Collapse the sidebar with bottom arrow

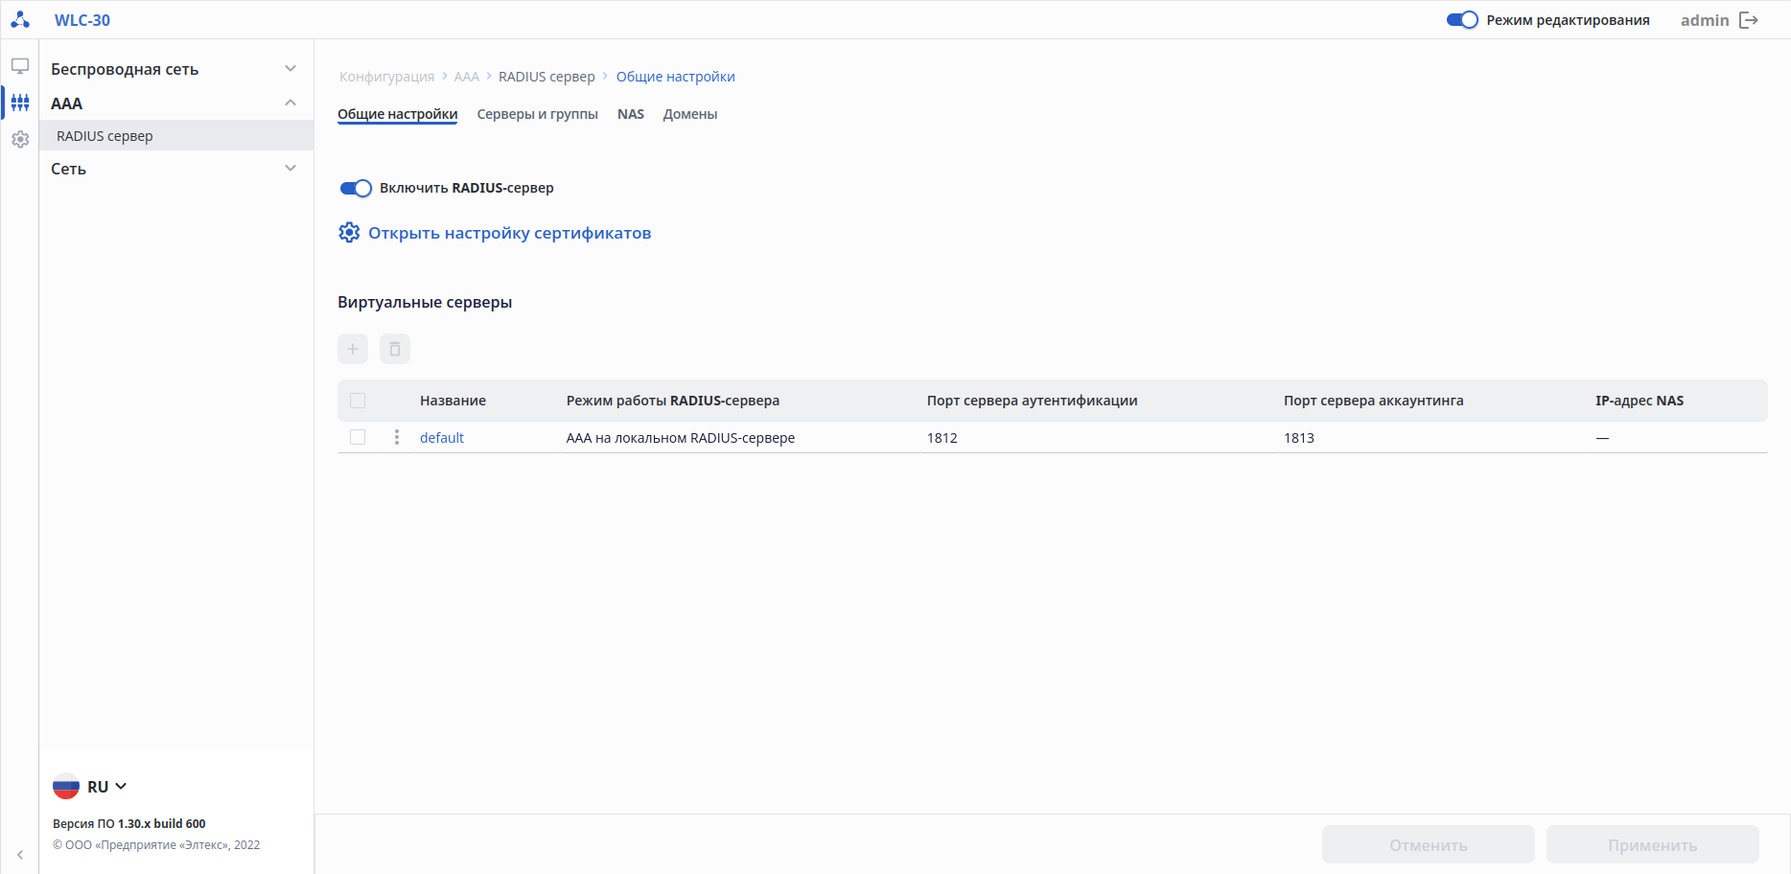20,855
